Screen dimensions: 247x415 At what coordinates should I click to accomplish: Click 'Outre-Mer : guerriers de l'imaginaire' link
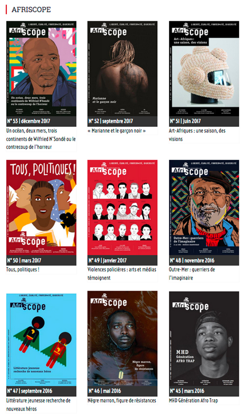point(192,274)
